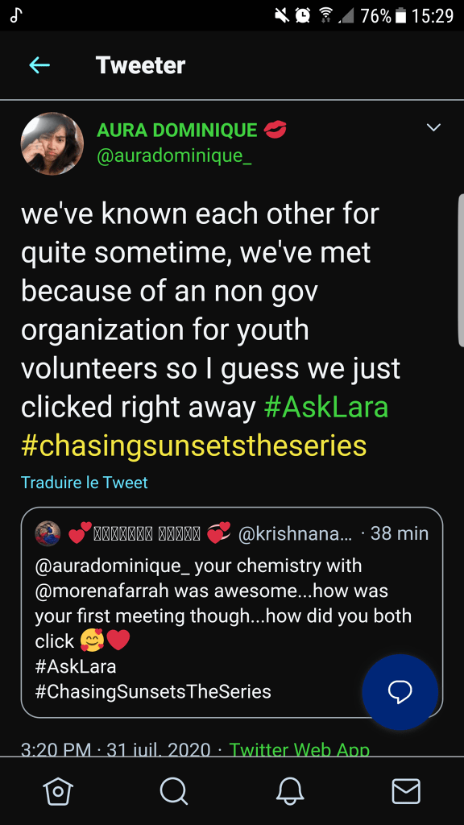
Task: Click the vertical scrollbar handle
Action: click(x=461, y=269)
